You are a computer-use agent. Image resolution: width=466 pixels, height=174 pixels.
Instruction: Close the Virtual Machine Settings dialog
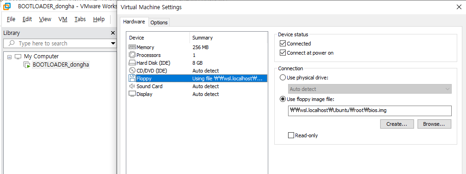tap(459, 7)
